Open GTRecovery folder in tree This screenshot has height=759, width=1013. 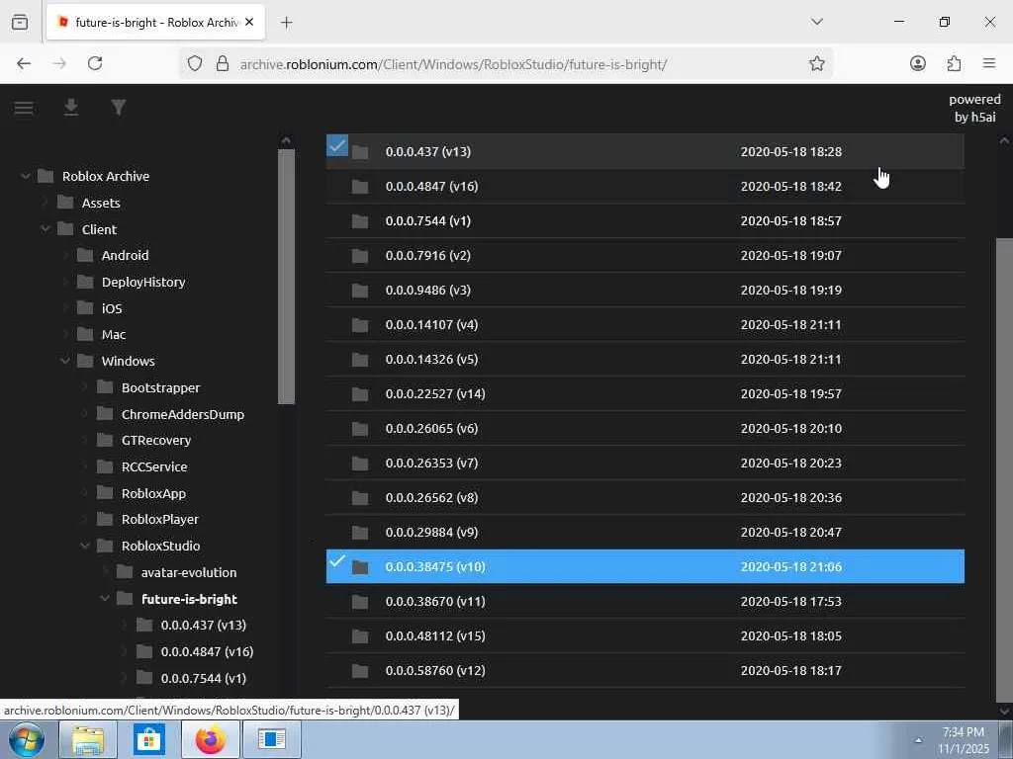tap(156, 440)
